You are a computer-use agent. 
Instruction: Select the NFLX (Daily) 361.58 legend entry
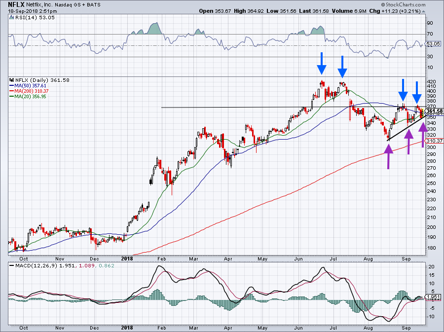42,80
